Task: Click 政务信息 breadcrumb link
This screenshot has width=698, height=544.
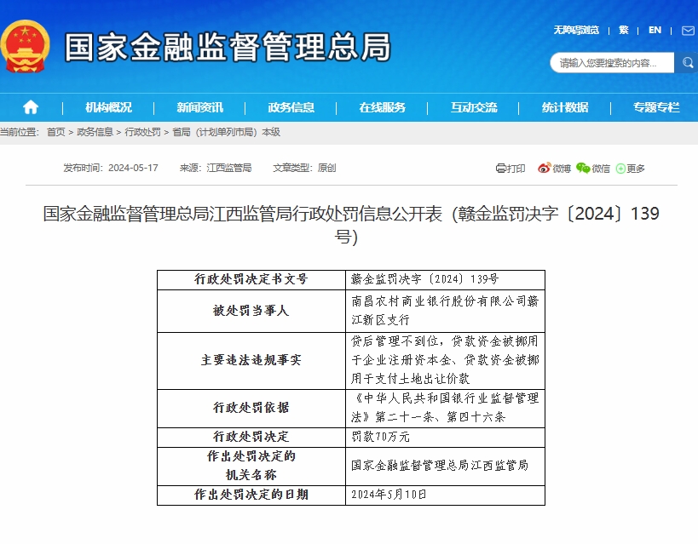Action: [95, 132]
